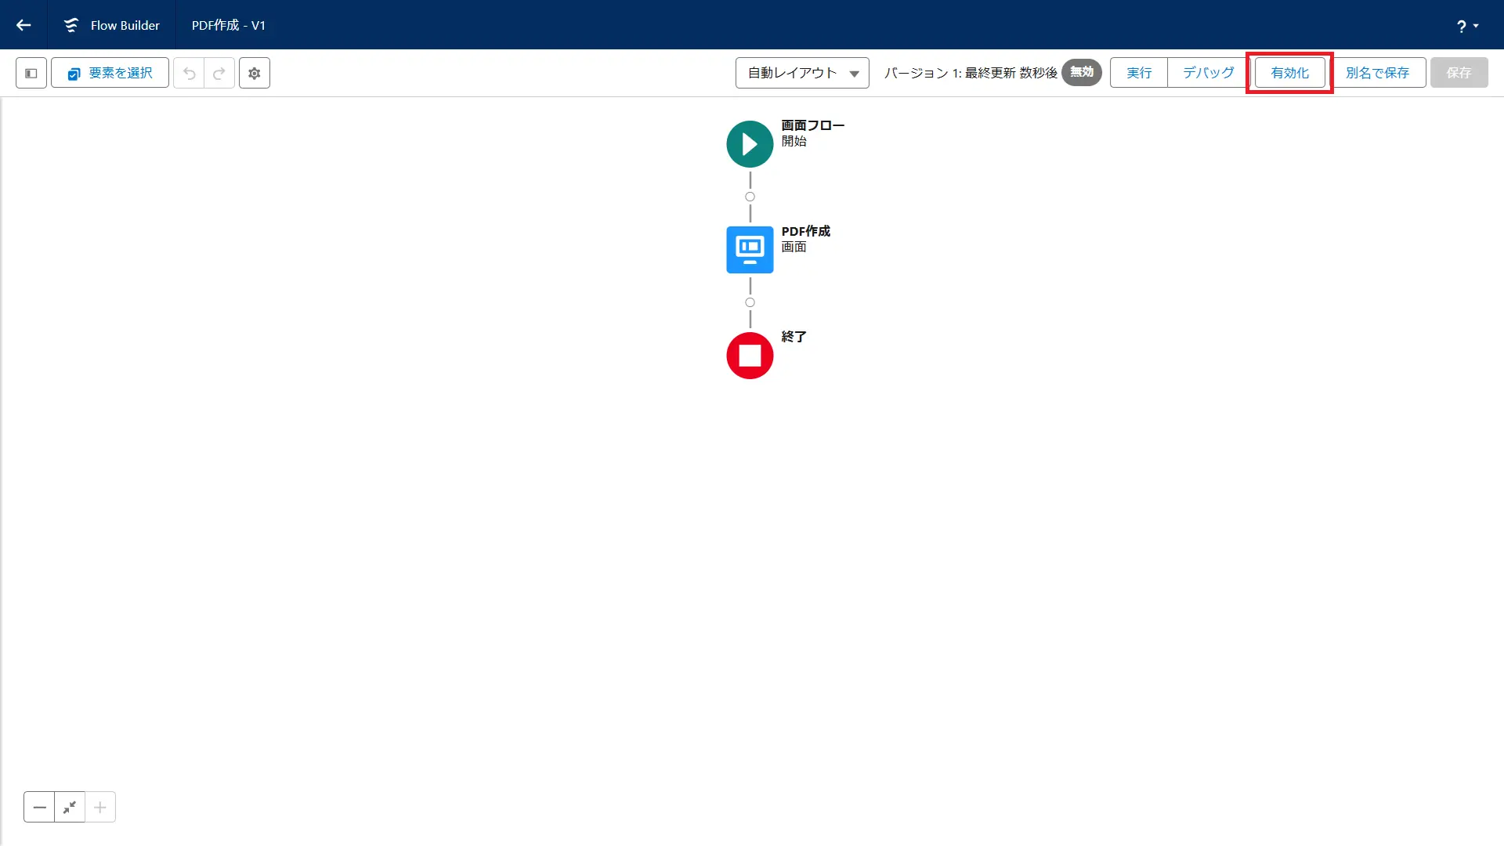Click the back arrow icon

pyautogui.click(x=23, y=25)
